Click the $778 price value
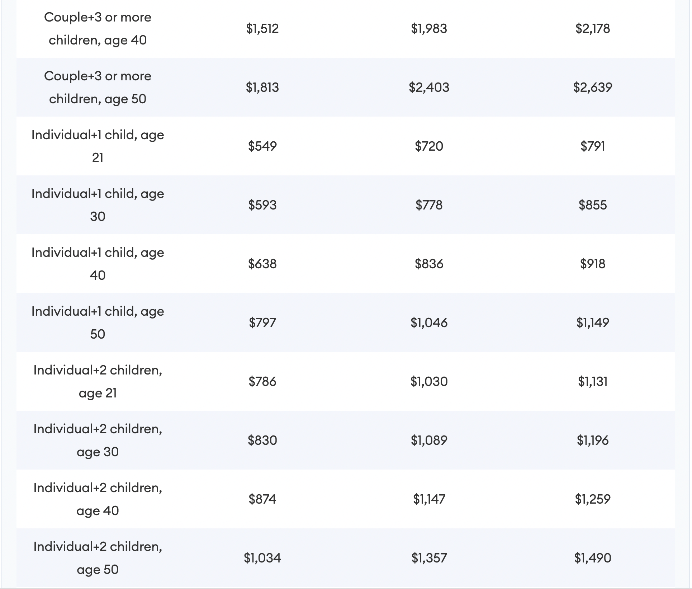Image resolution: width=692 pixels, height=589 pixels. [429, 205]
